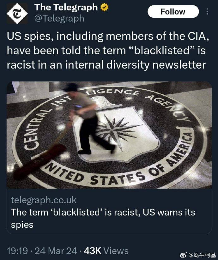Open the telegraph.co.uk domain link
The image size is (218, 260).
point(44,200)
